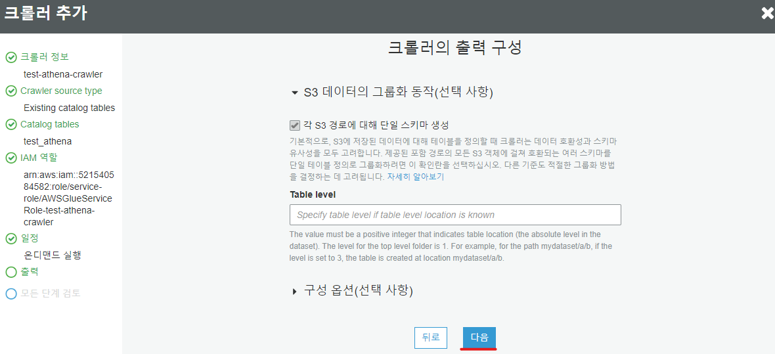The width and height of the screenshot is (775, 354).
Task: Expand the 구성 옵션(선택 사항) section
Action: [295, 291]
